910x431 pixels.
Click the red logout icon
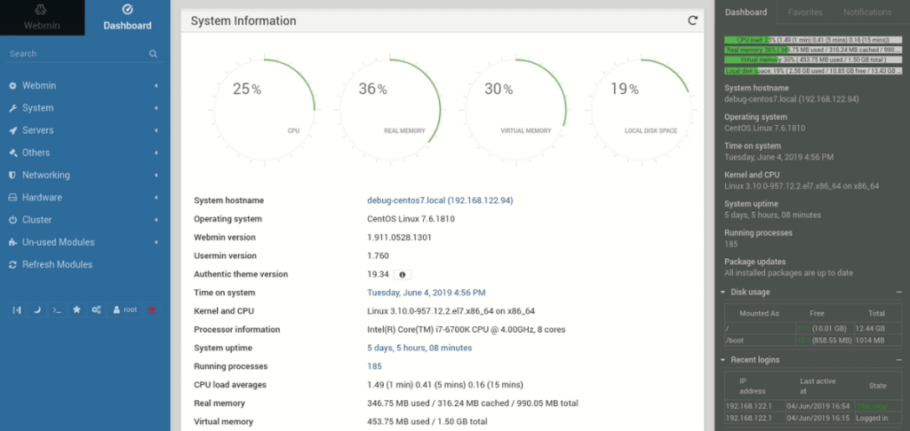(152, 310)
